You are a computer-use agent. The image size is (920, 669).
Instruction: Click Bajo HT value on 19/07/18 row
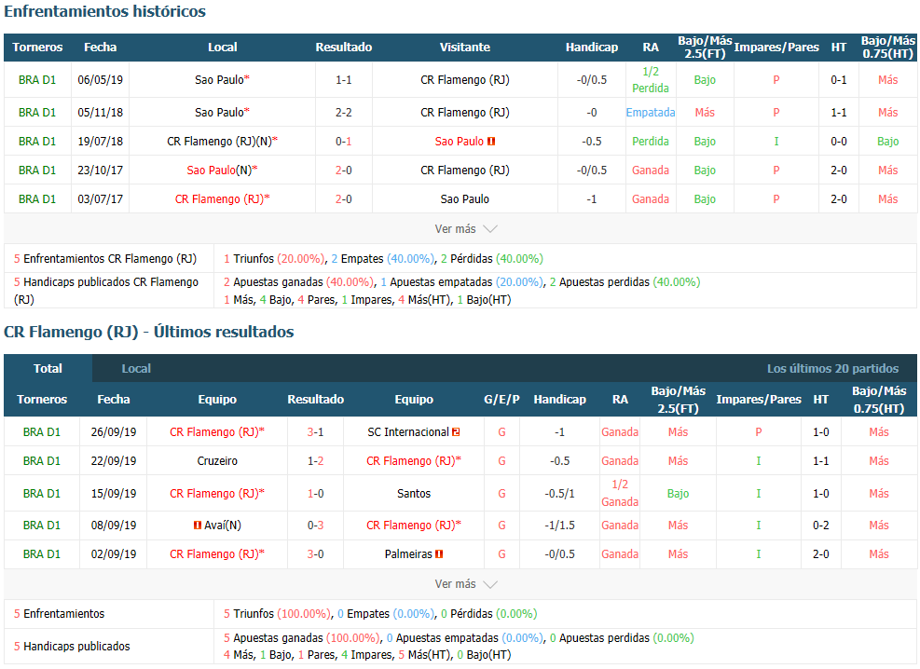[x=887, y=142]
